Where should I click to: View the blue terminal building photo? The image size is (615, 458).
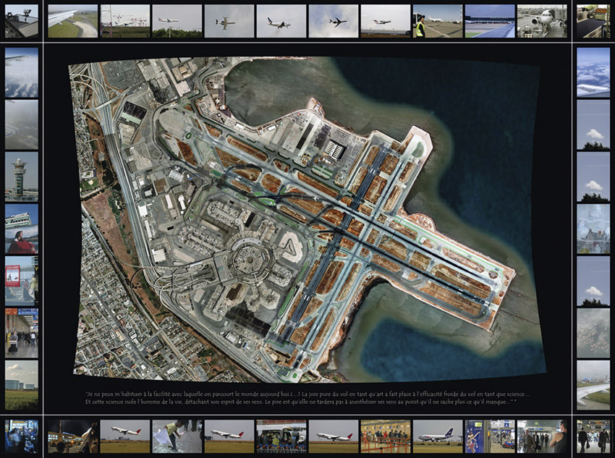pyautogui.click(x=489, y=21)
